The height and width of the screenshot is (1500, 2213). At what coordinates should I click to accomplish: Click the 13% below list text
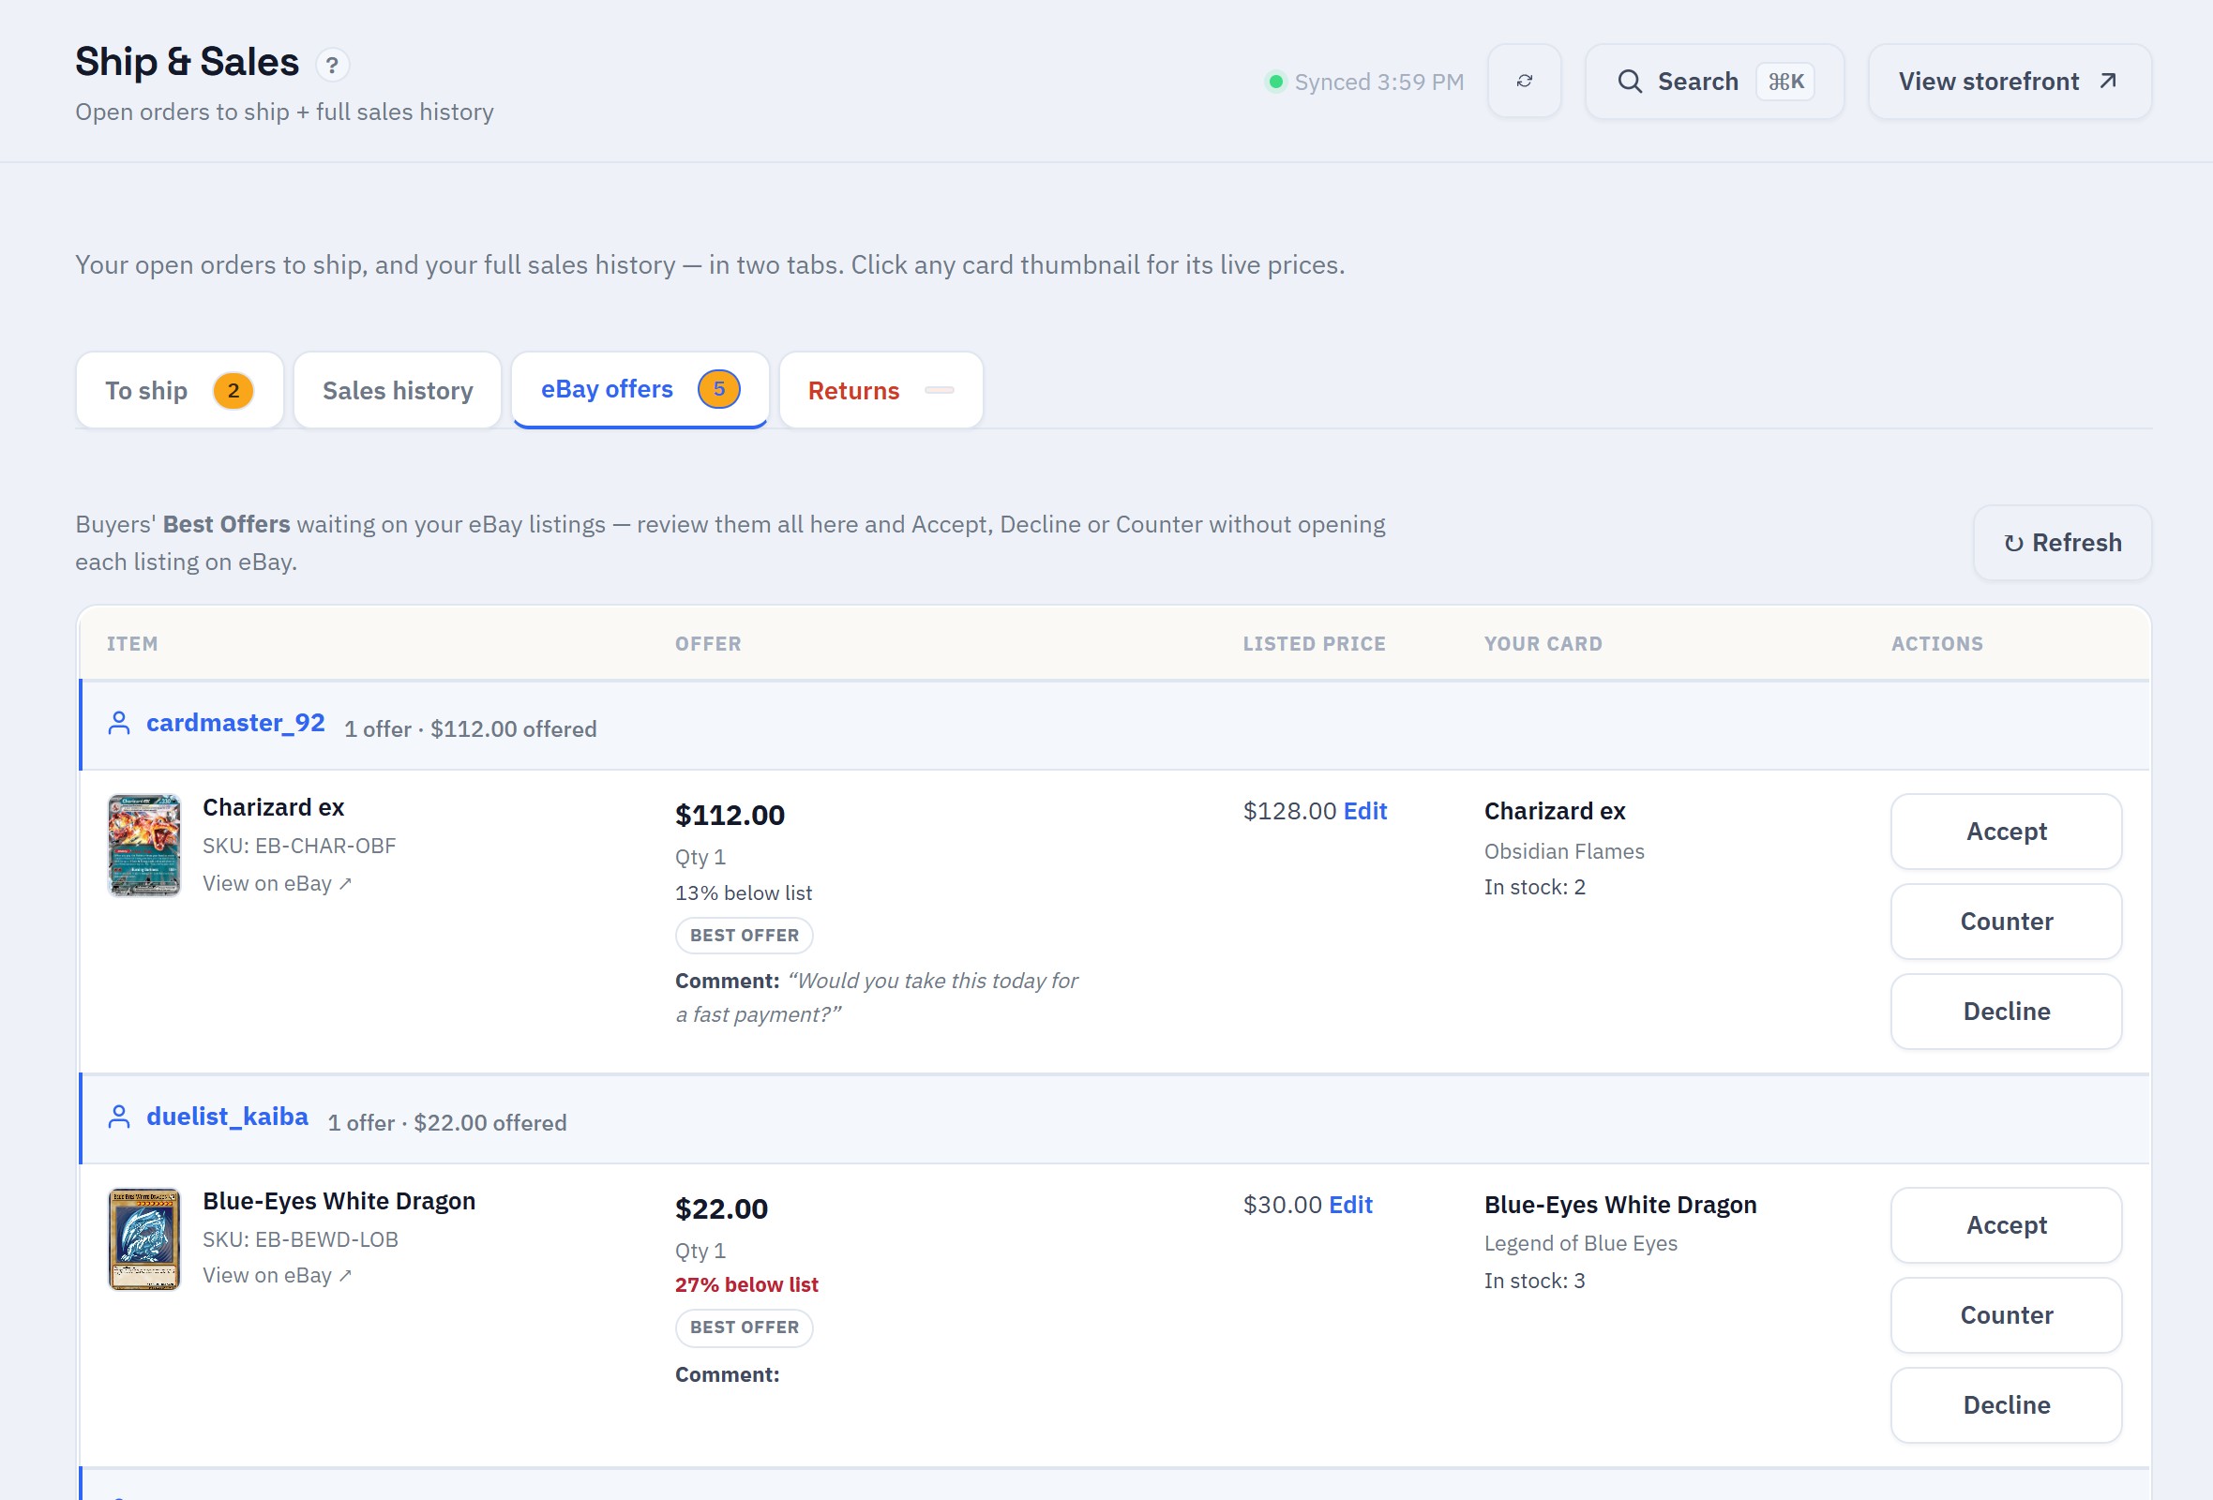743,892
